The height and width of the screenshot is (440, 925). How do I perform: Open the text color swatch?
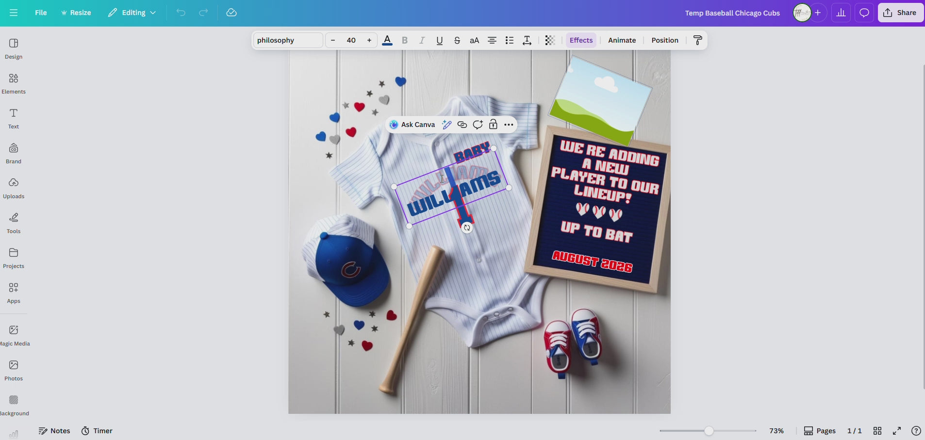(387, 40)
